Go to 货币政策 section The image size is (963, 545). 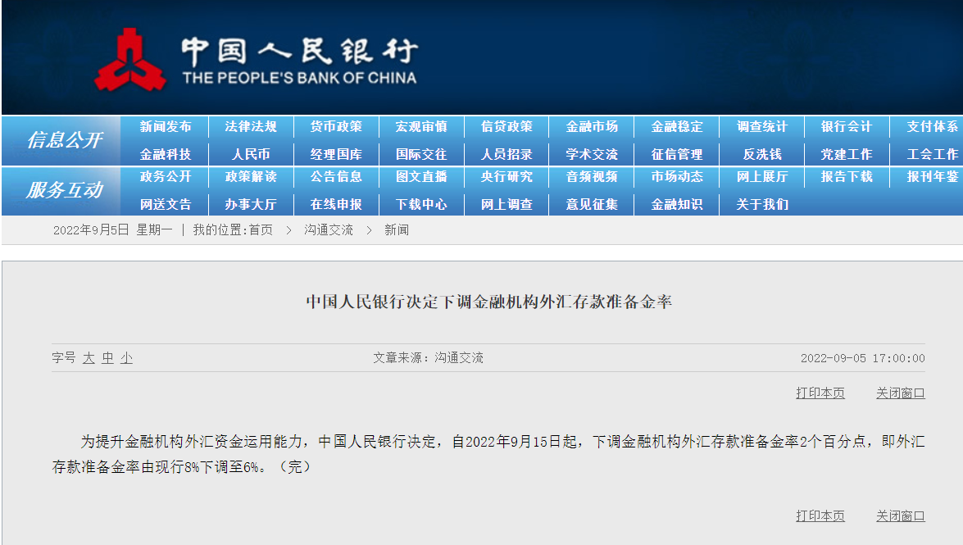pos(336,126)
